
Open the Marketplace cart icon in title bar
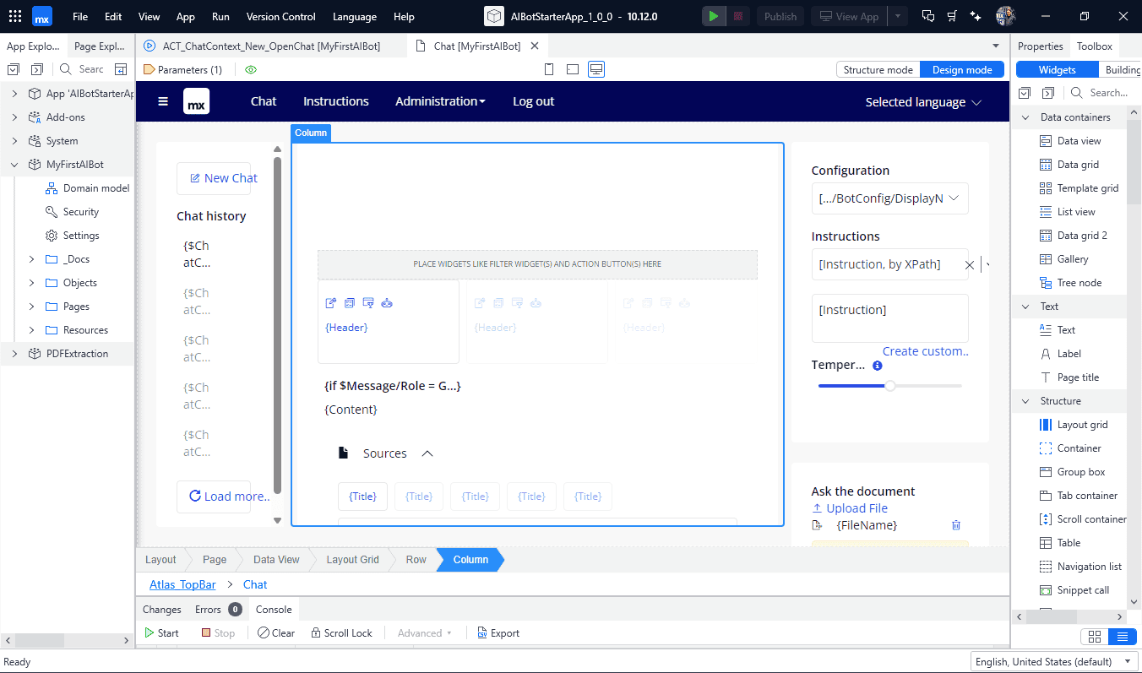(x=952, y=16)
